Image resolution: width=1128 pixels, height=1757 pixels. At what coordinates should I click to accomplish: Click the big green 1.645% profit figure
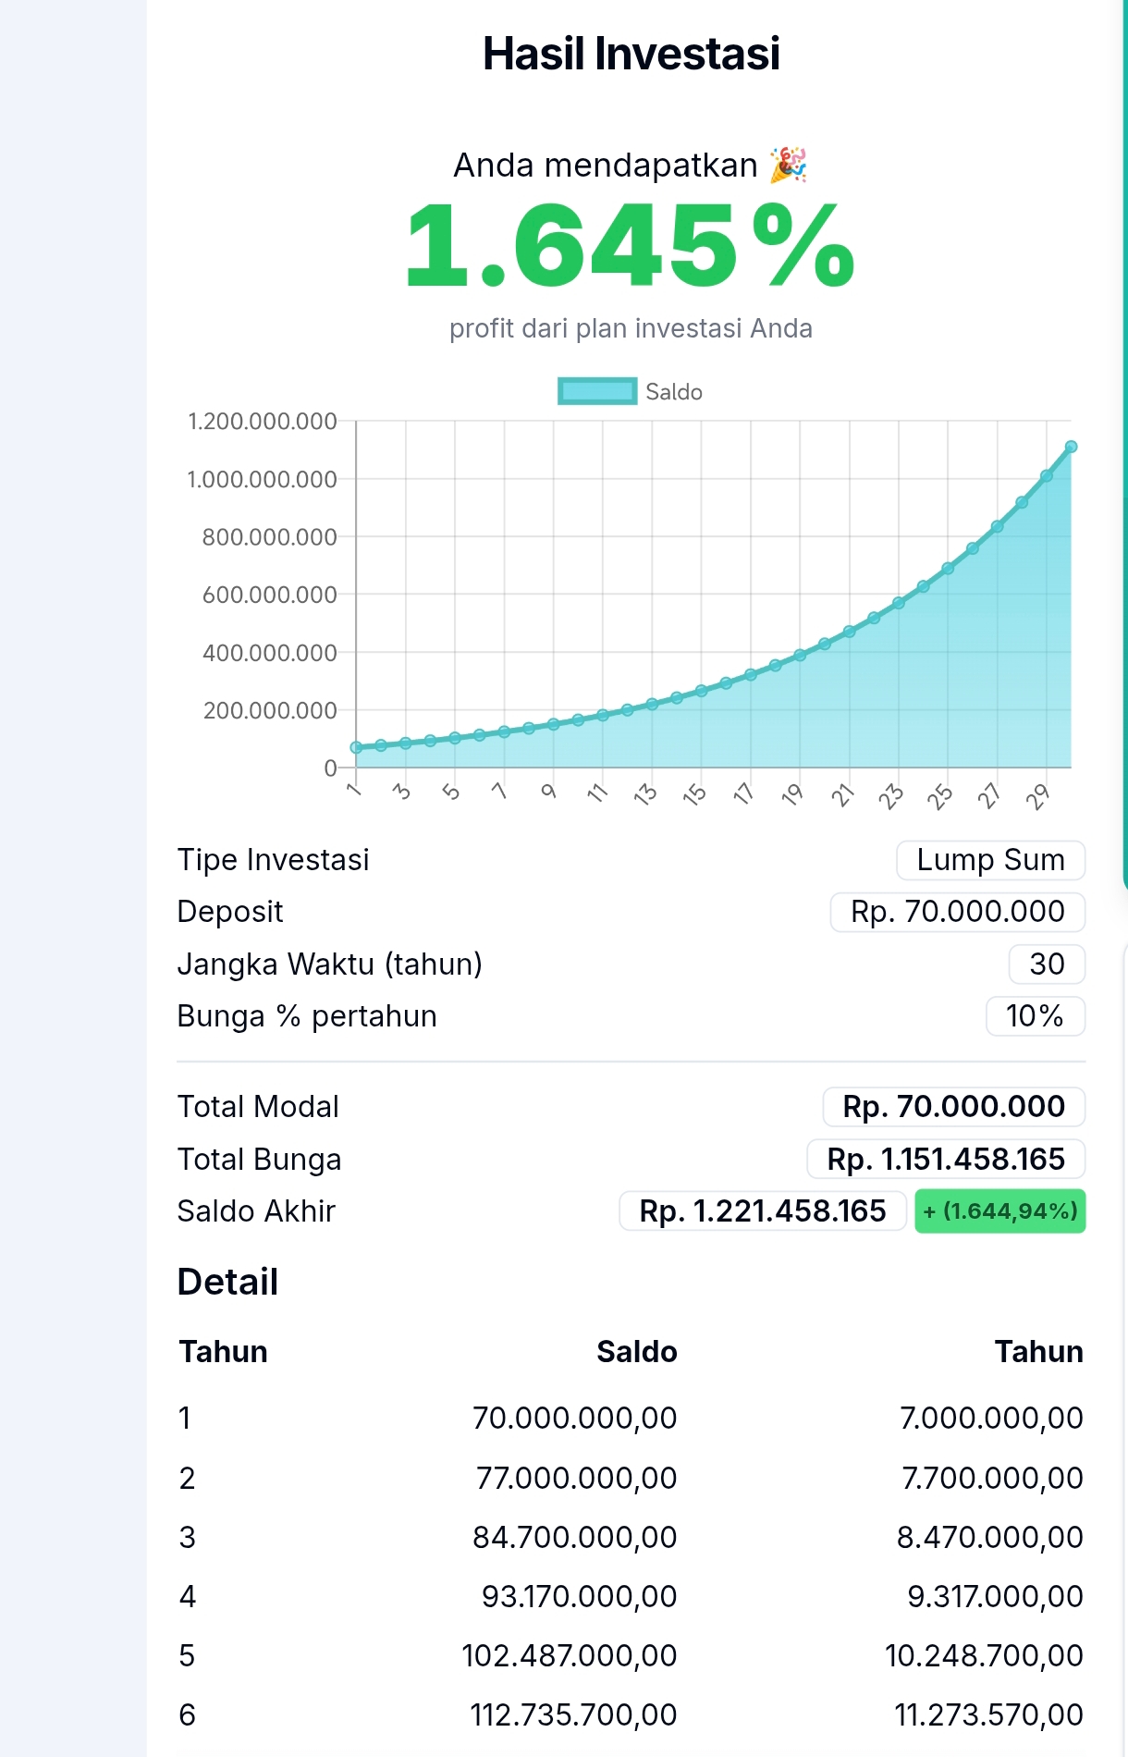(631, 248)
